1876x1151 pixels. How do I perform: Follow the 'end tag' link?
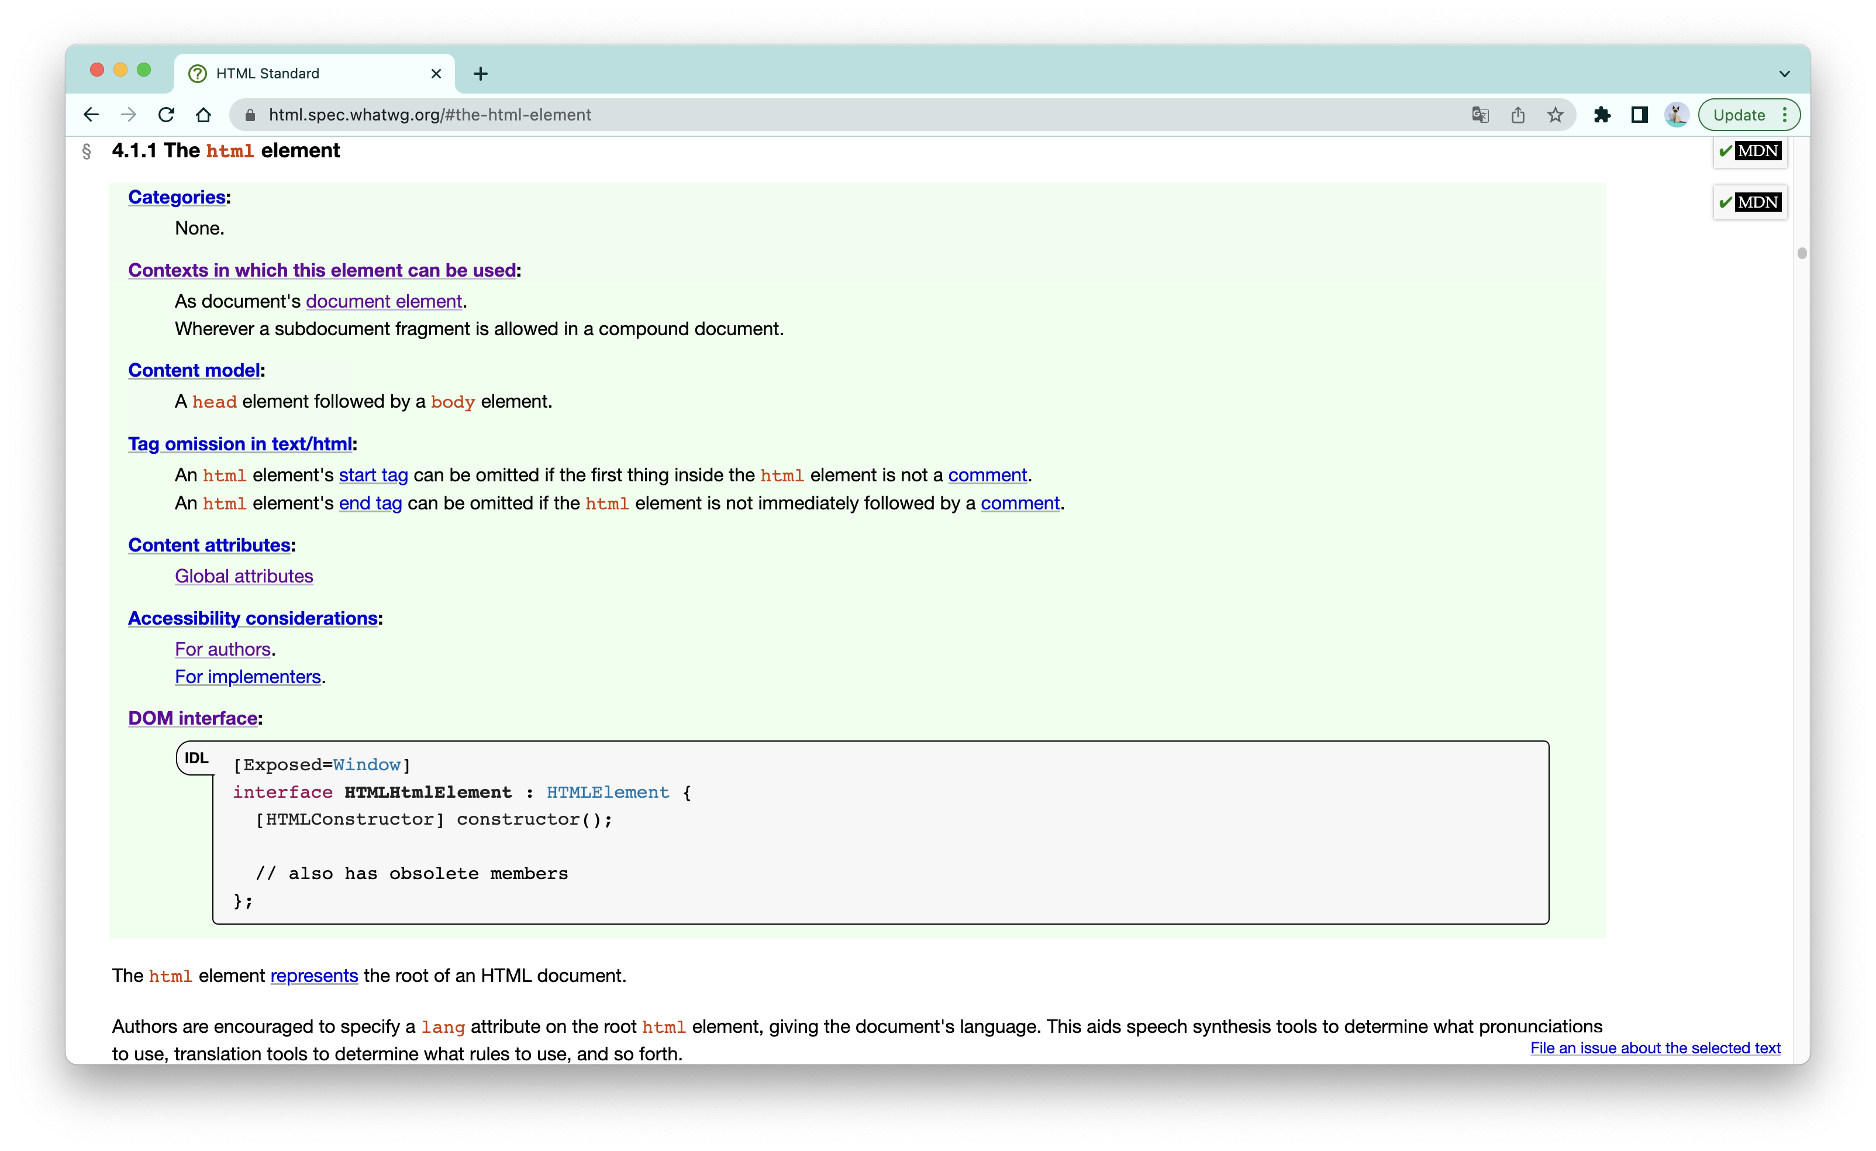(370, 504)
